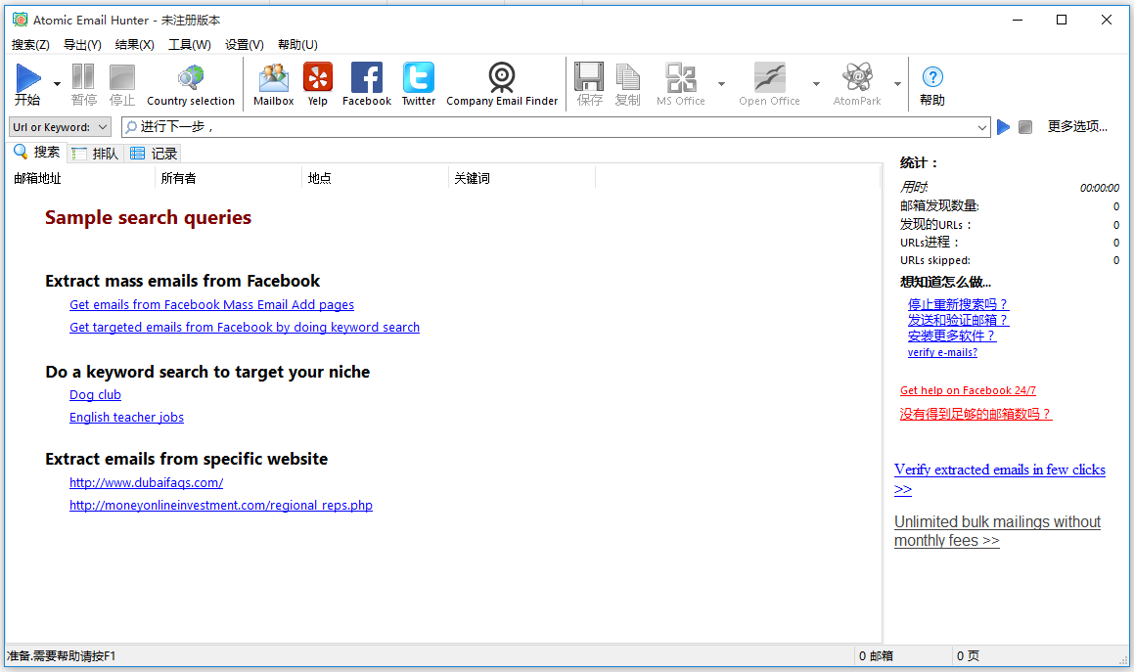Click the 发送和验证邮箱？ help link

(x=958, y=320)
